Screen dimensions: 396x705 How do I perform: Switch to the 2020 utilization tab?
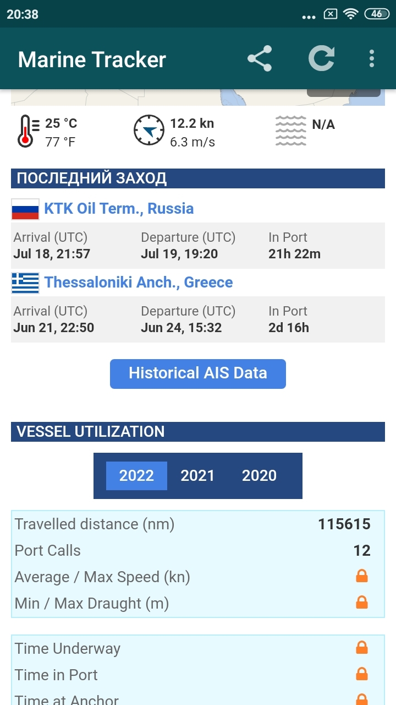click(259, 476)
